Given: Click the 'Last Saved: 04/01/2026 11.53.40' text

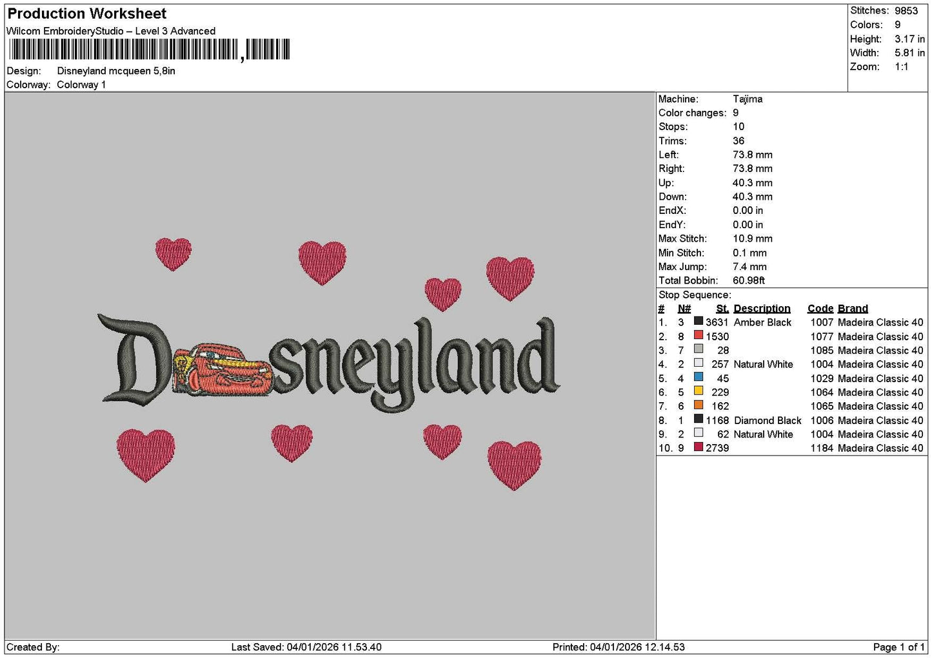Looking at the screenshot, I should tap(306, 647).
